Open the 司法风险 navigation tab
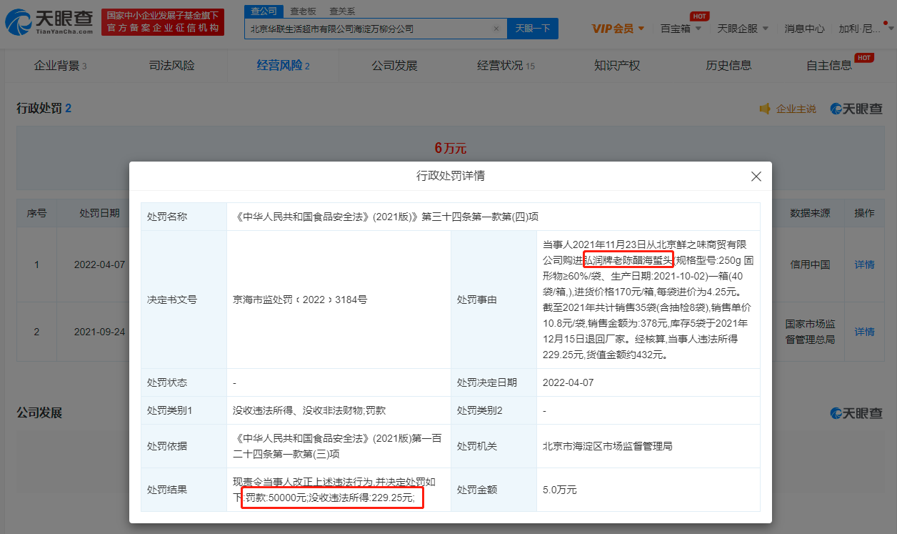This screenshot has height=534, width=897. (x=171, y=66)
